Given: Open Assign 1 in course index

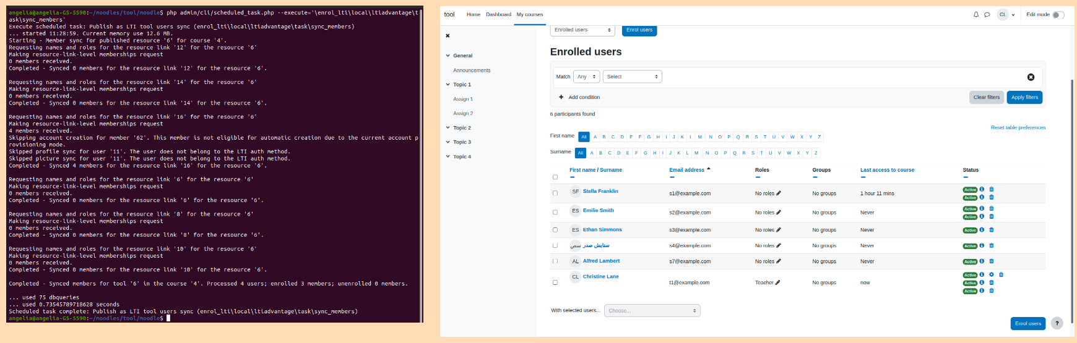Looking at the screenshot, I should pos(463,99).
